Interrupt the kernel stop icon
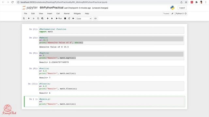This screenshot has width=209, height=117. [65, 19]
